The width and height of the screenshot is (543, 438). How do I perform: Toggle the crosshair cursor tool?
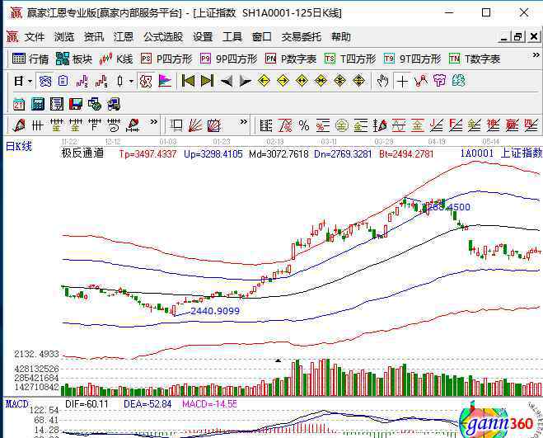tap(401, 81)
